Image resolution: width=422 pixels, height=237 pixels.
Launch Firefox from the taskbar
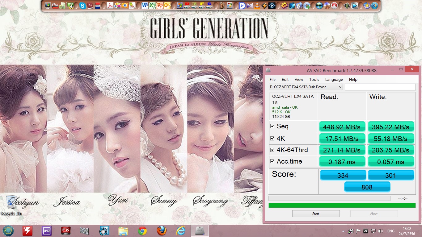tap(162, 231)
